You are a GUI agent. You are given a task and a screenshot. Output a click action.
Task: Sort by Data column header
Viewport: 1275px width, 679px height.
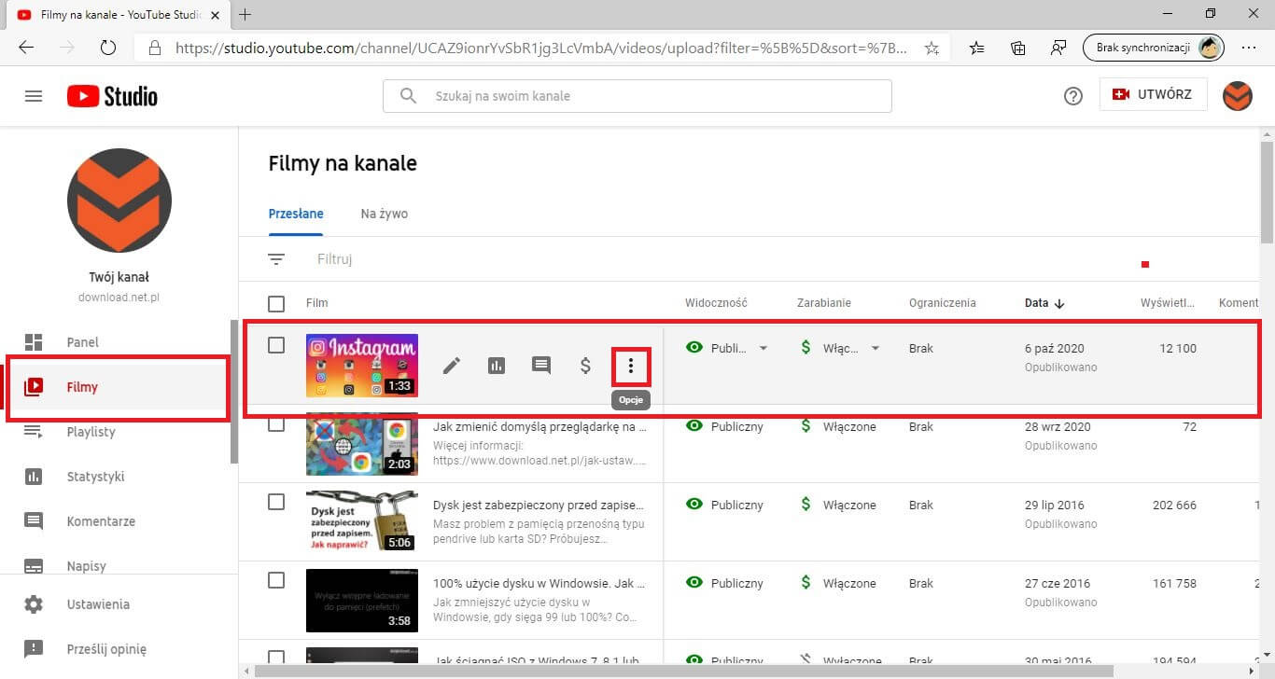(x=1046, y=303)
